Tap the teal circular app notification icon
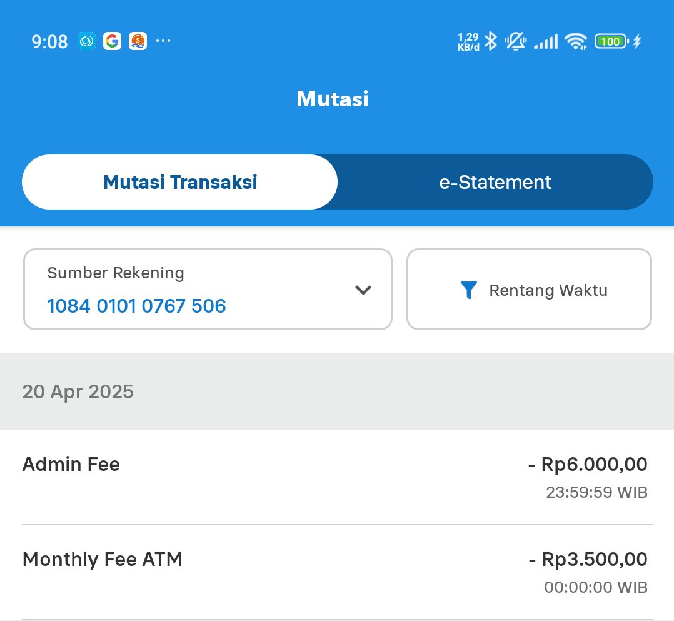674x621 pixels. click(x=86, y=41)
